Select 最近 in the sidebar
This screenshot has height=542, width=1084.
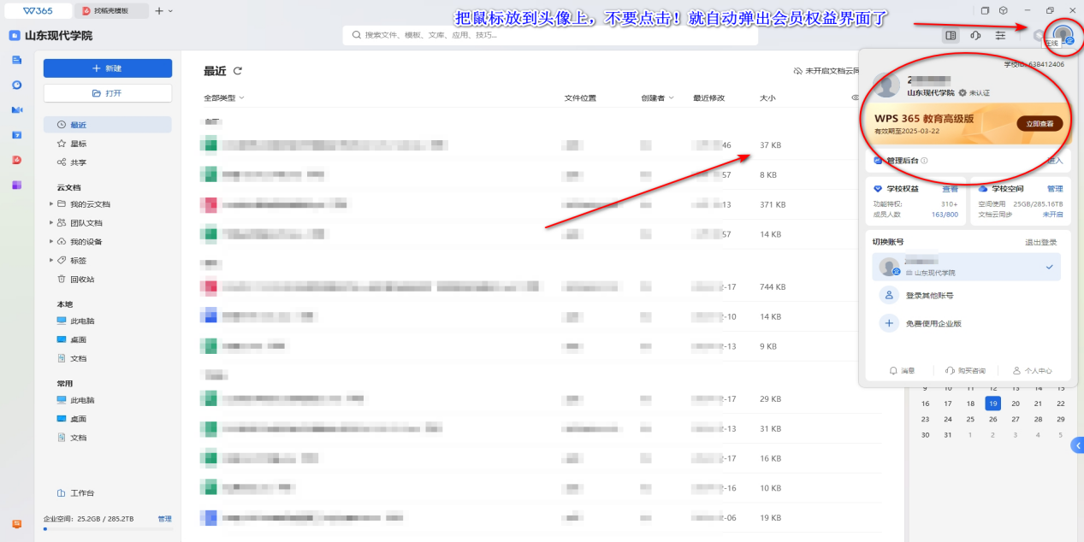pyautogui.click(x=108, y=125)
